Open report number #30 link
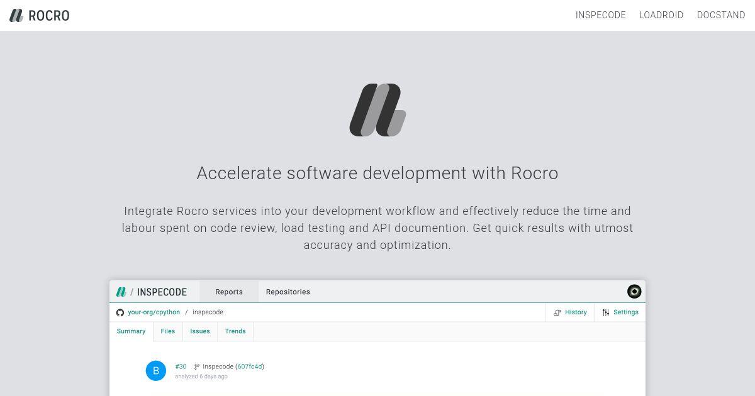 pyautogui.click(x=181, y=366)
